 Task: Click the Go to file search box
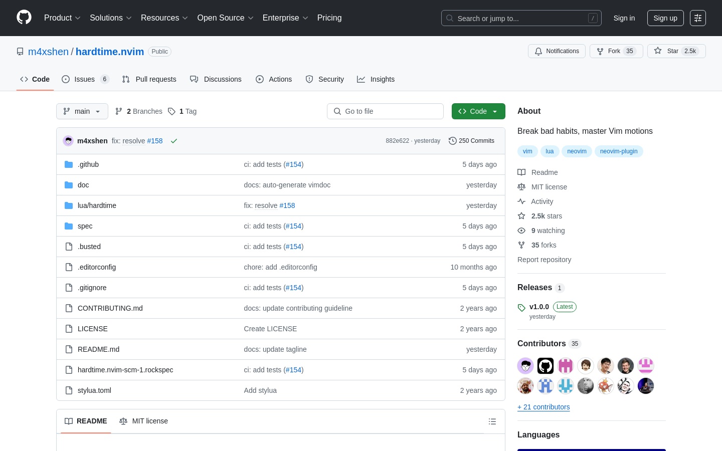point(385,111)
